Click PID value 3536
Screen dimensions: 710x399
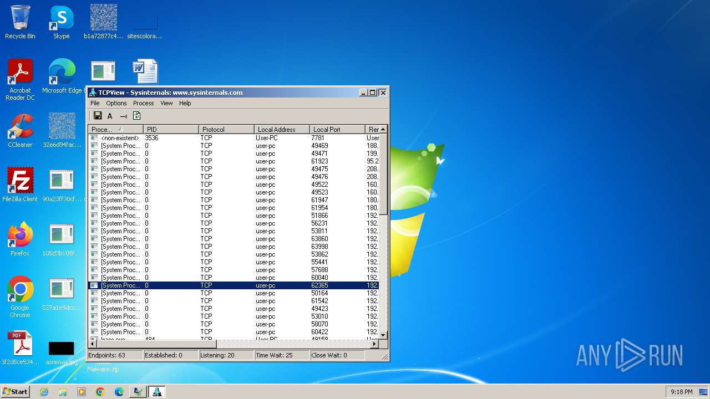[x=151, y=138]
